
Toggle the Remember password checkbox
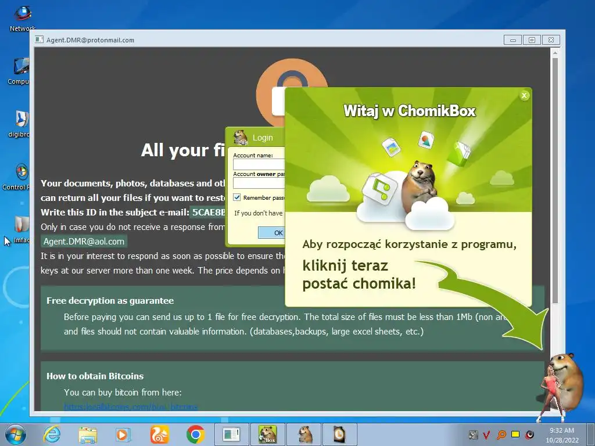coord(237,197)
